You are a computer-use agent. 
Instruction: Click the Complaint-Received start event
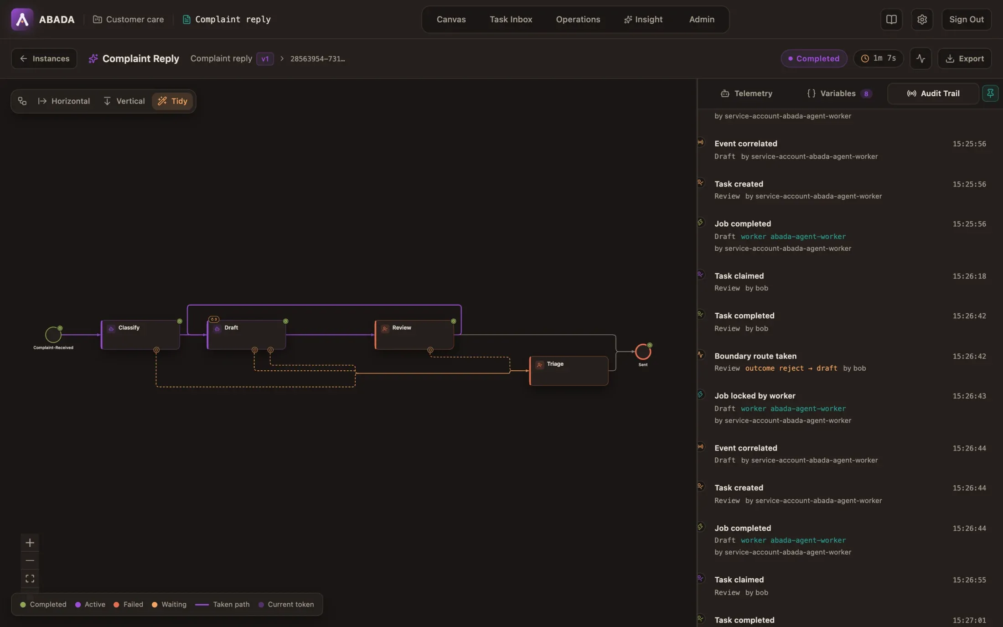[53, 335]
